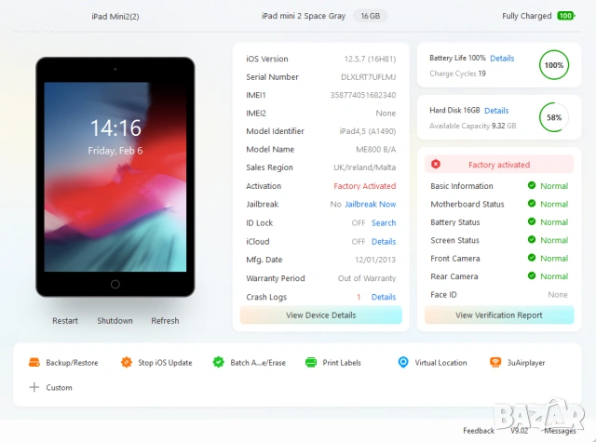Image resolution: width=596 pixels, height=442 pixels.
Task: Click ID Lock Search link
Action: point(384,223)
